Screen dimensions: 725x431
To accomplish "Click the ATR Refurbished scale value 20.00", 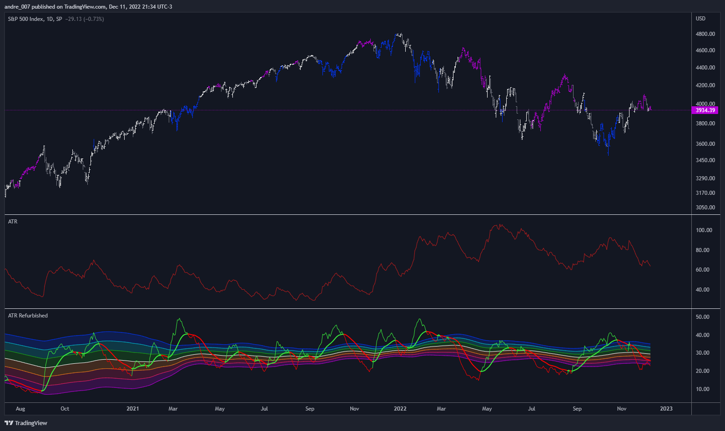I will (703, 371).
